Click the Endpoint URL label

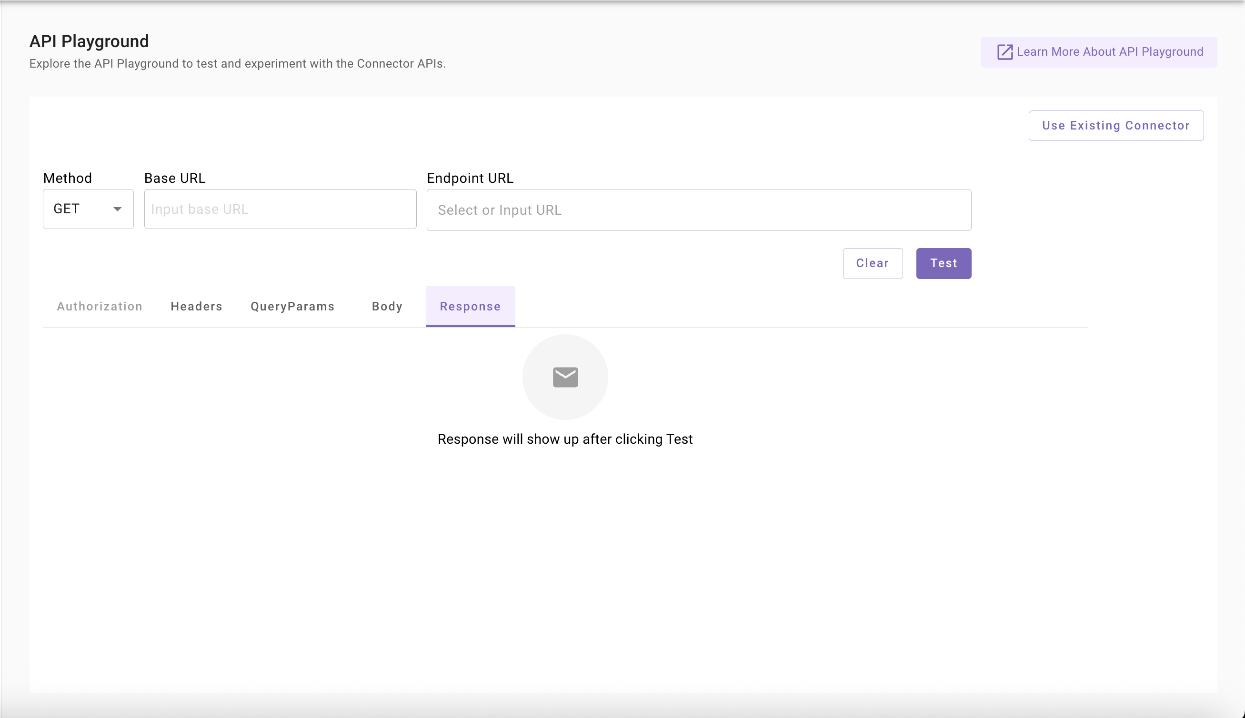[x=470, y=178]
